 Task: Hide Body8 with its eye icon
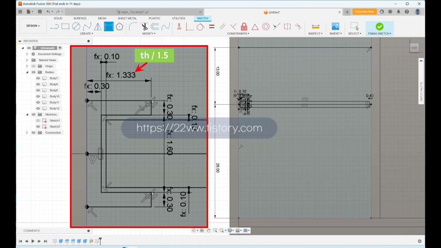[x=38, y=84]
